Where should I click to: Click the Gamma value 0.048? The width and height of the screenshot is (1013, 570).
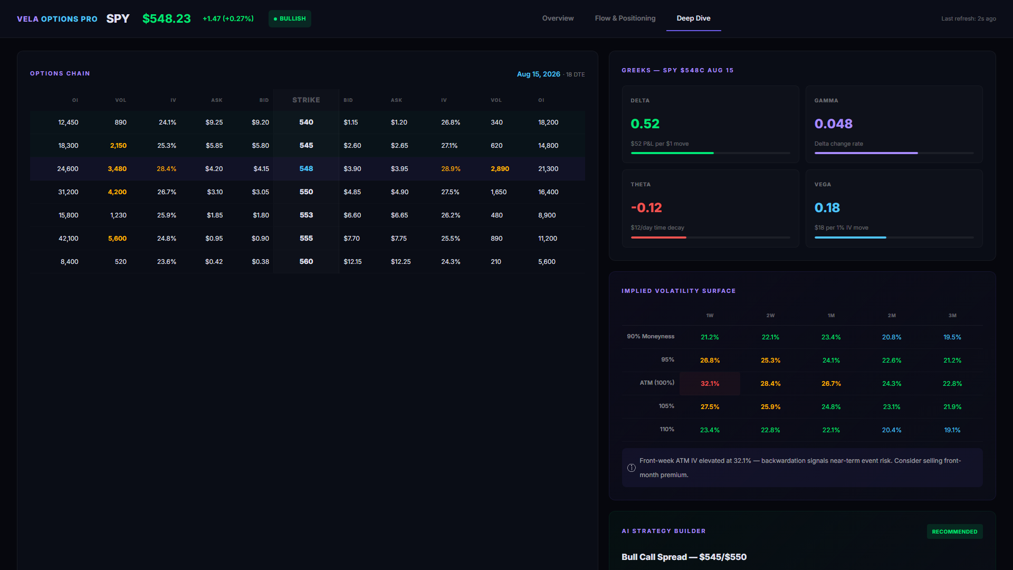pos(833,123)
